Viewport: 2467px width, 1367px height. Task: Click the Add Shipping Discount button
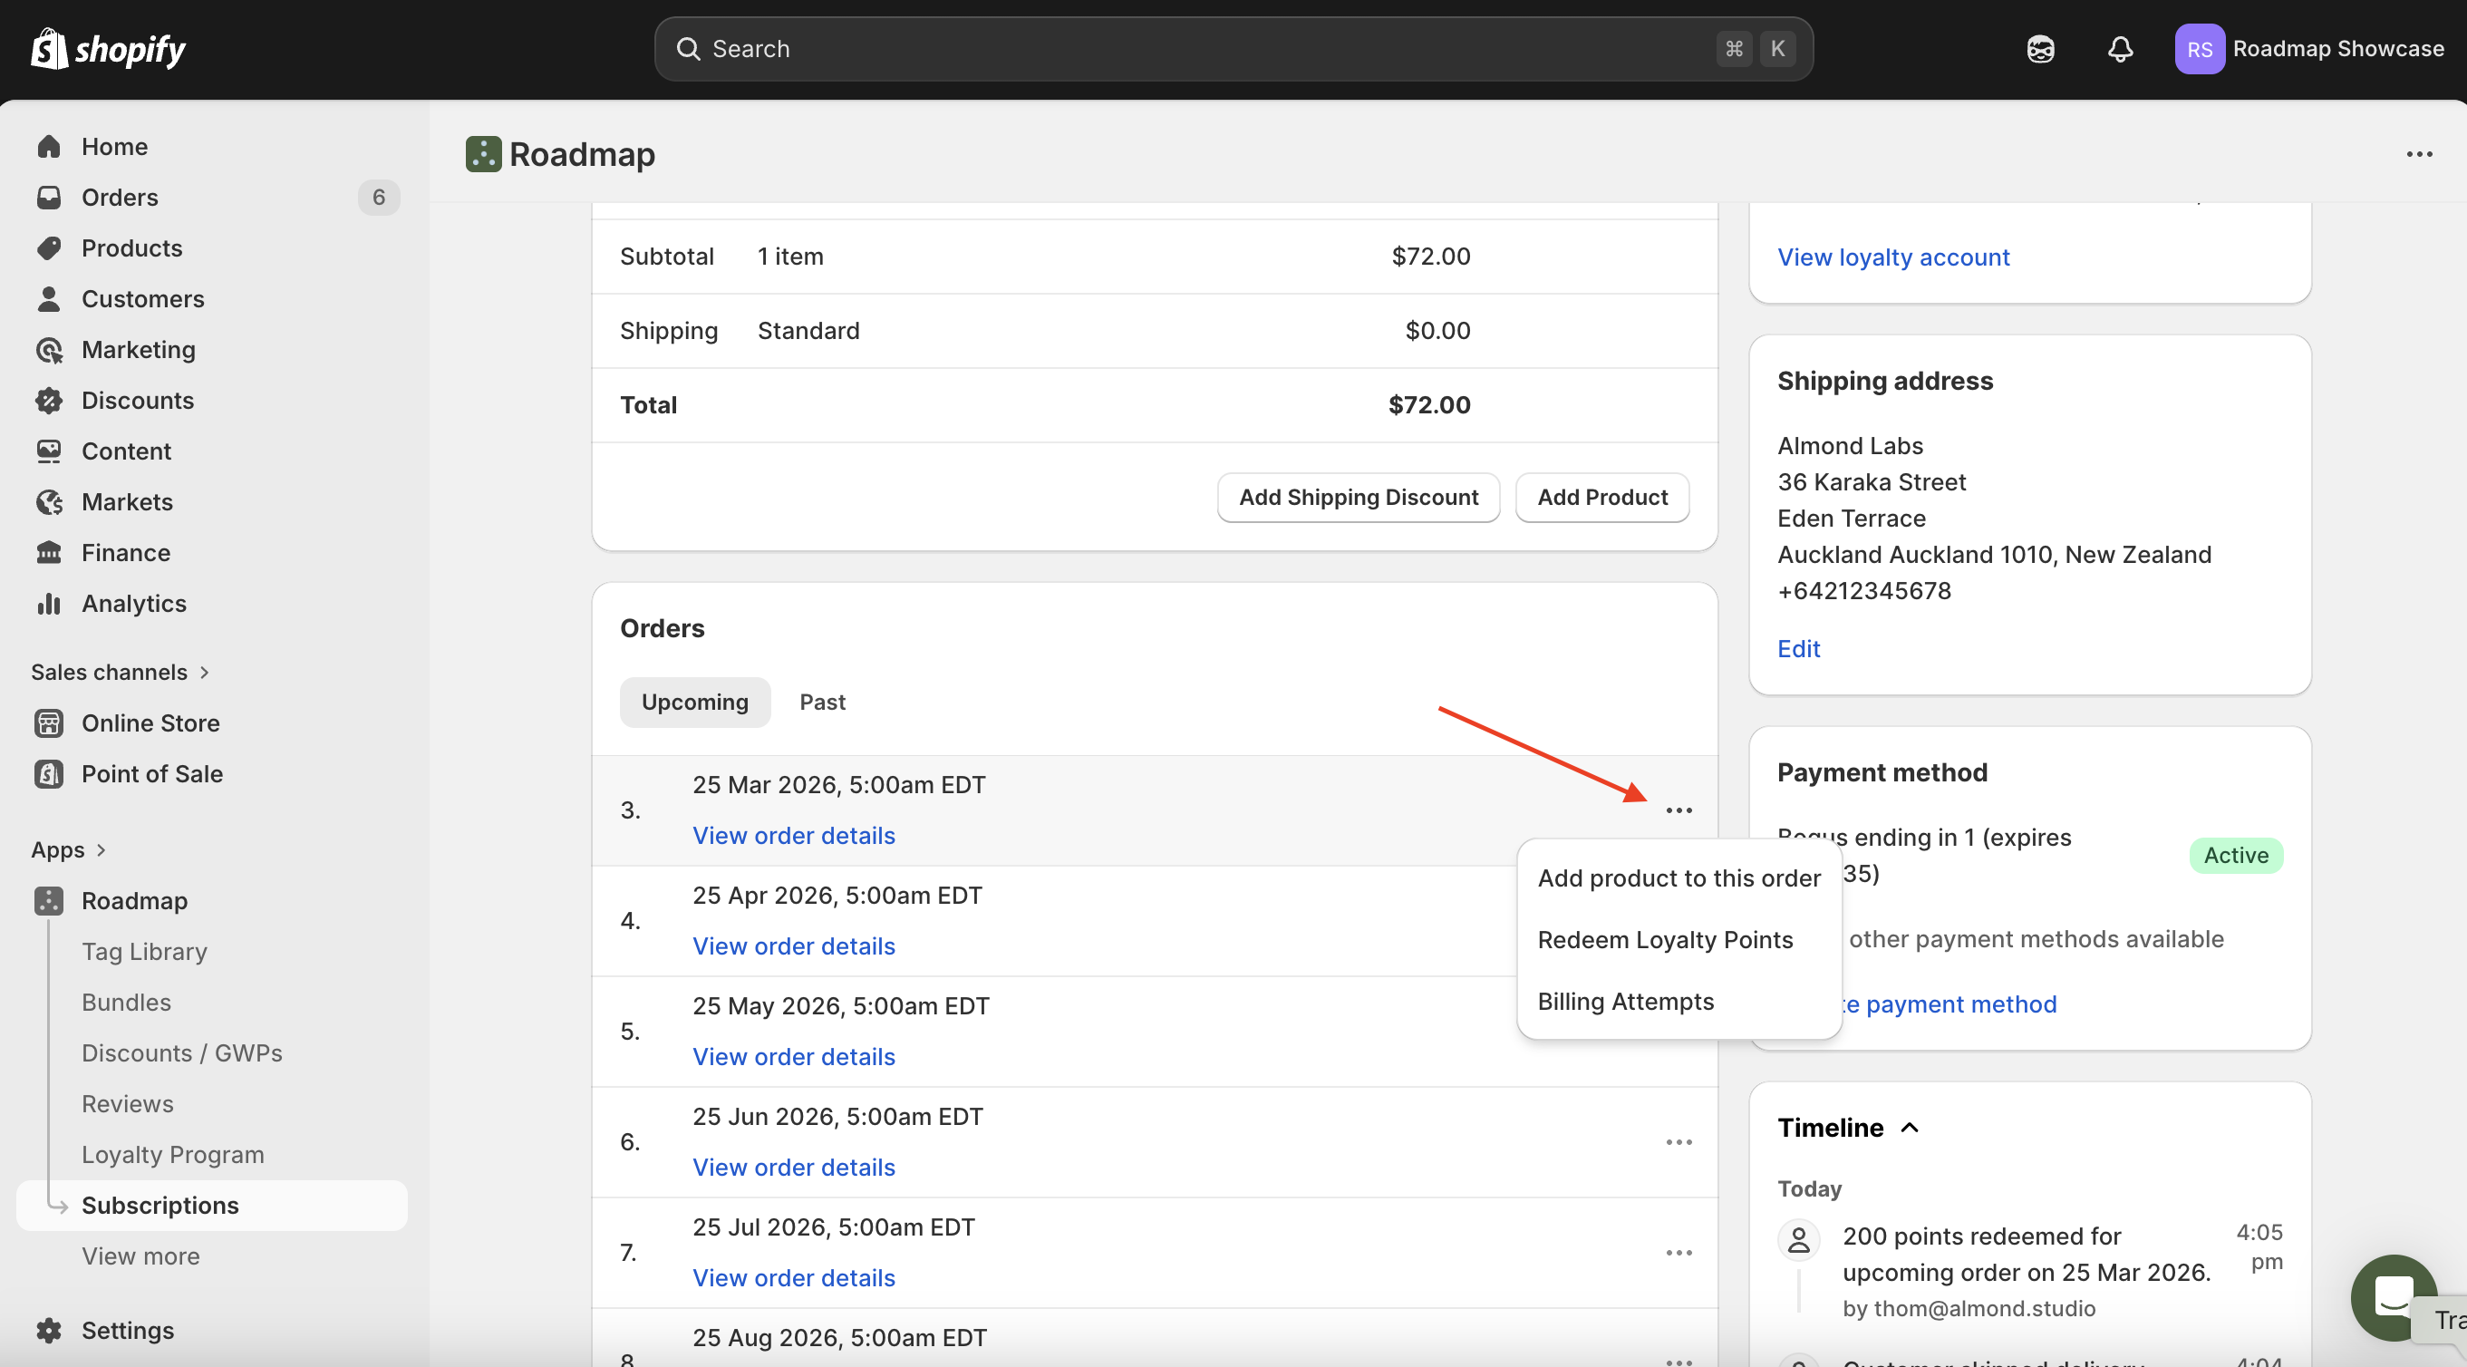[1357, 497]
